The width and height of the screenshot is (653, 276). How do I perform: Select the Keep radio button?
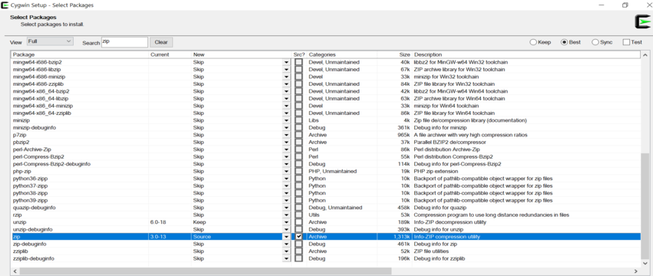pos(532,42)
